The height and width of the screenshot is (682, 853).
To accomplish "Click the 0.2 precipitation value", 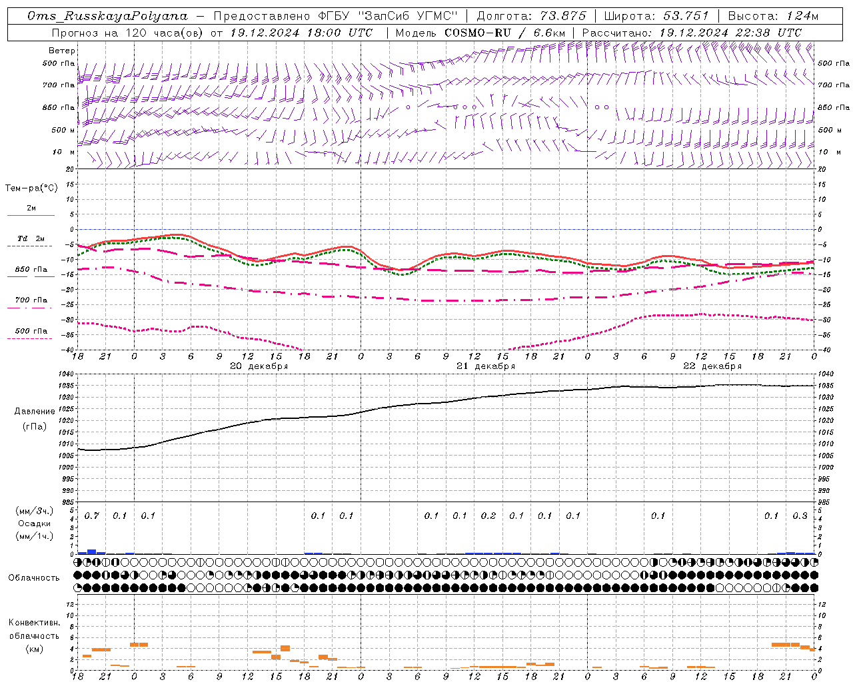I will pos(488,515).
